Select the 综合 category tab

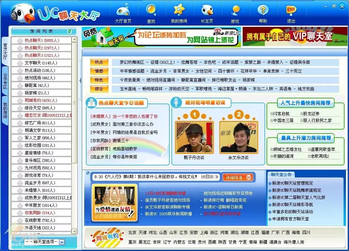(99, 89)
